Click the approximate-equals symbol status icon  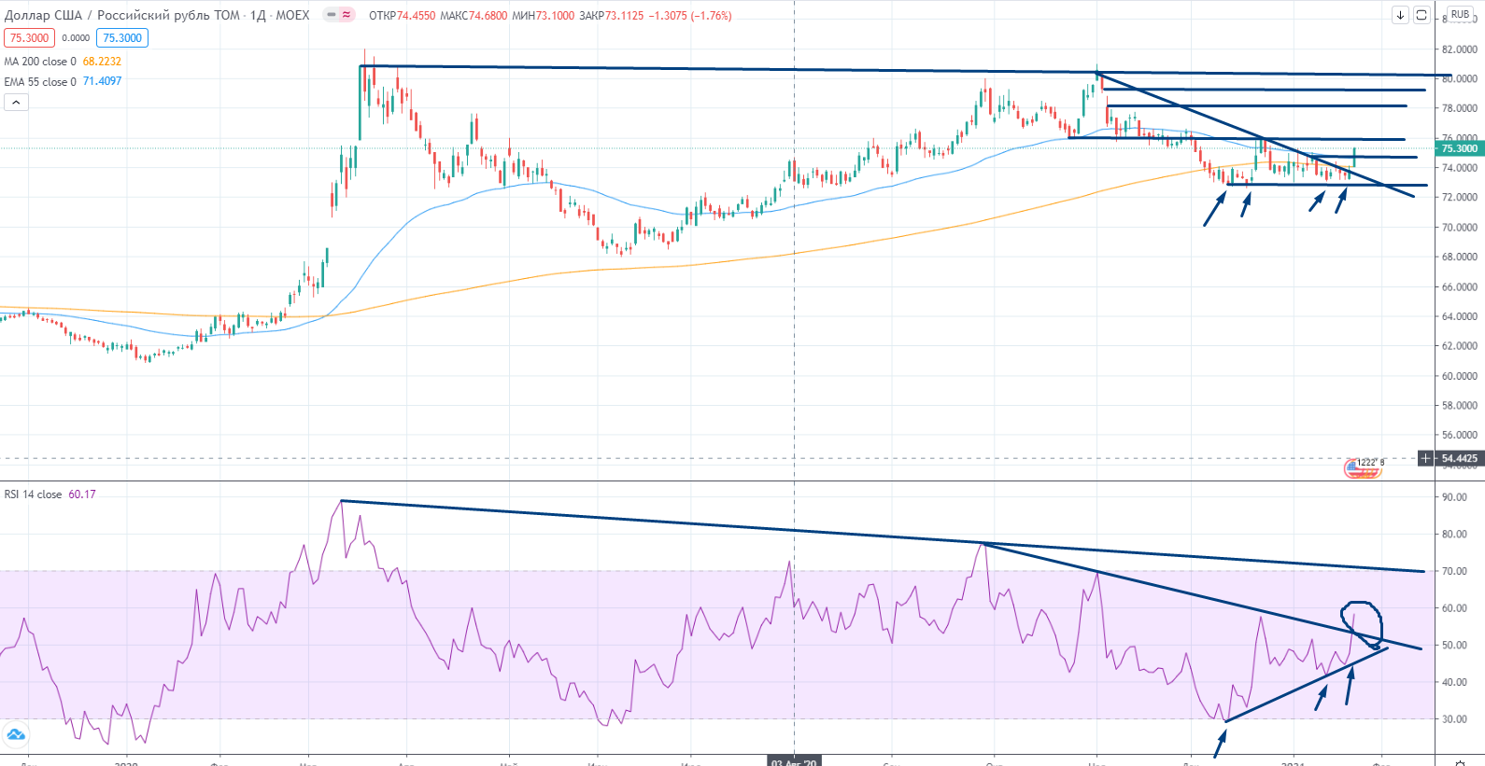pos(346,15)
